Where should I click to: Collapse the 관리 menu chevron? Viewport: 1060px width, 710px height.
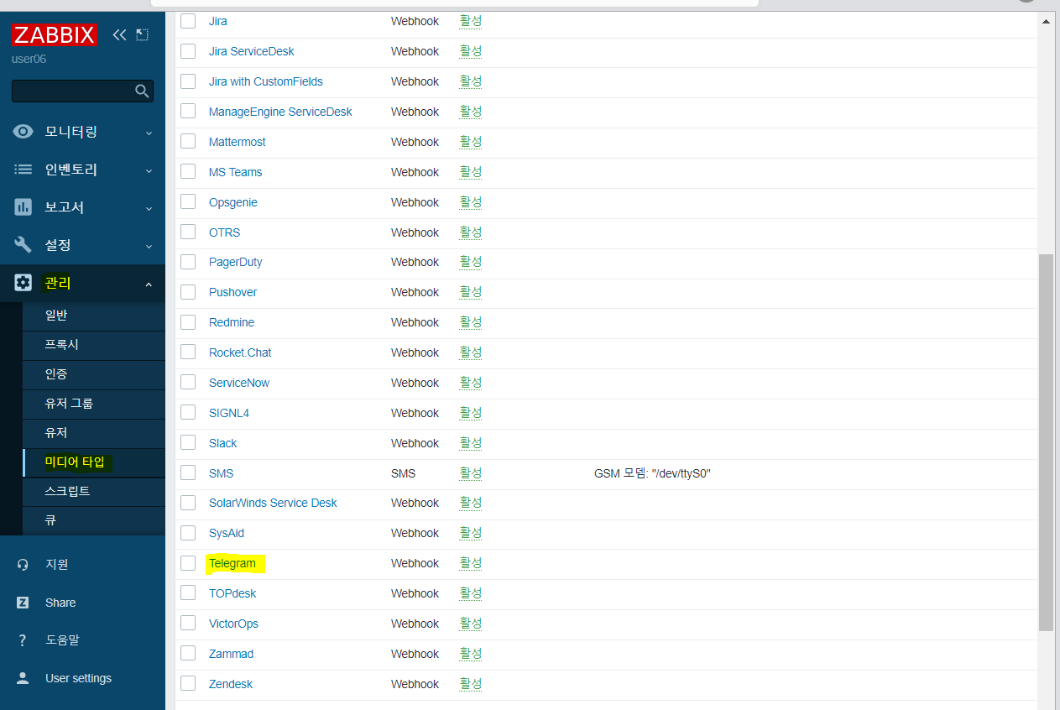coord(149,285)
